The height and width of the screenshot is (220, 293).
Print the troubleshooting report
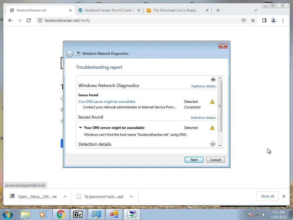(x=213, y=79)
